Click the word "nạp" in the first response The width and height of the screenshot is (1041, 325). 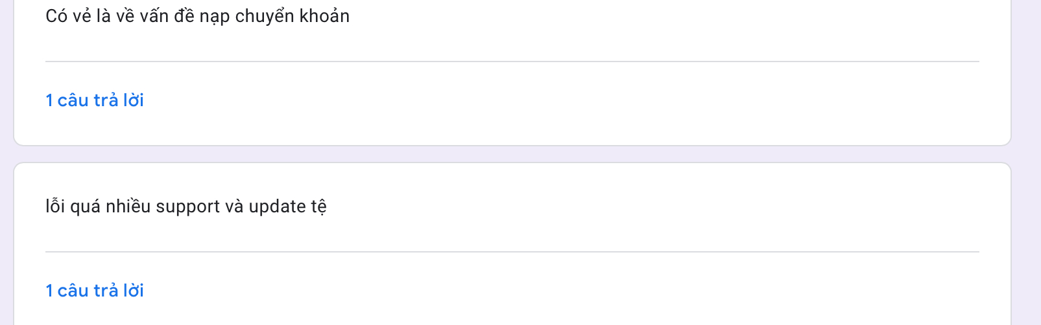214,17
